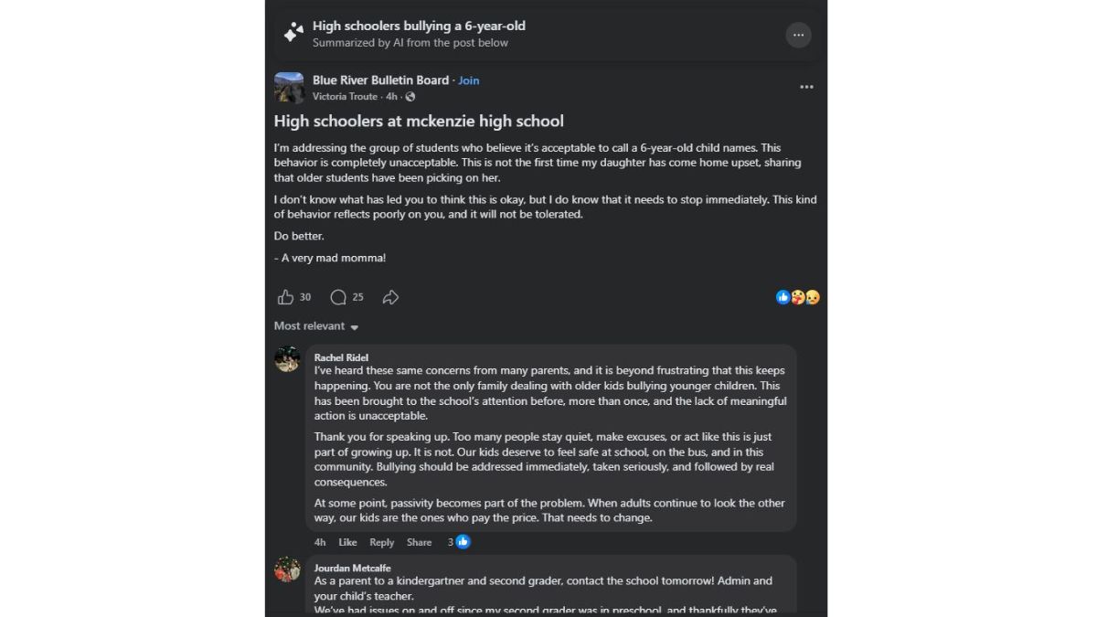
Task: Open the AI summary ellipsis options
Action: tap(798, 35)
